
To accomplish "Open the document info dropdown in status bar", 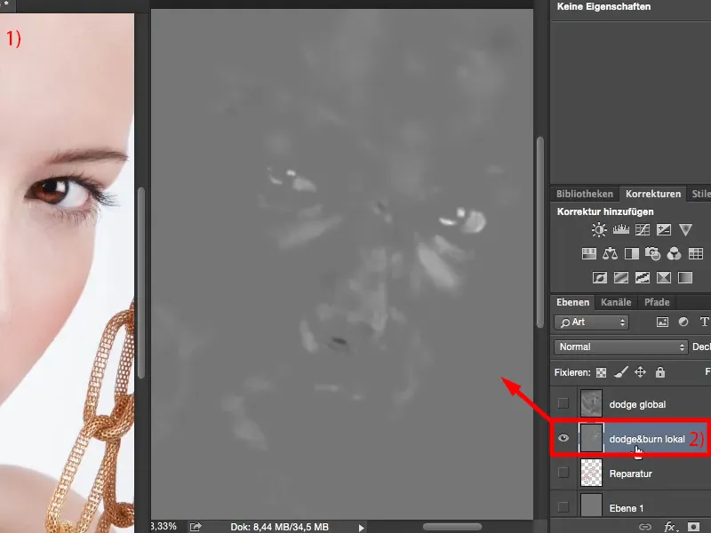I will 360,525.
